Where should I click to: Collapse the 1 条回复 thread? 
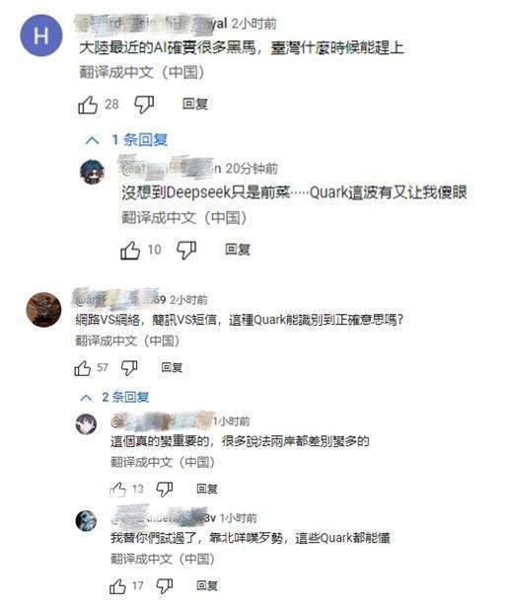pyautogui.click(x=126, y=140)
